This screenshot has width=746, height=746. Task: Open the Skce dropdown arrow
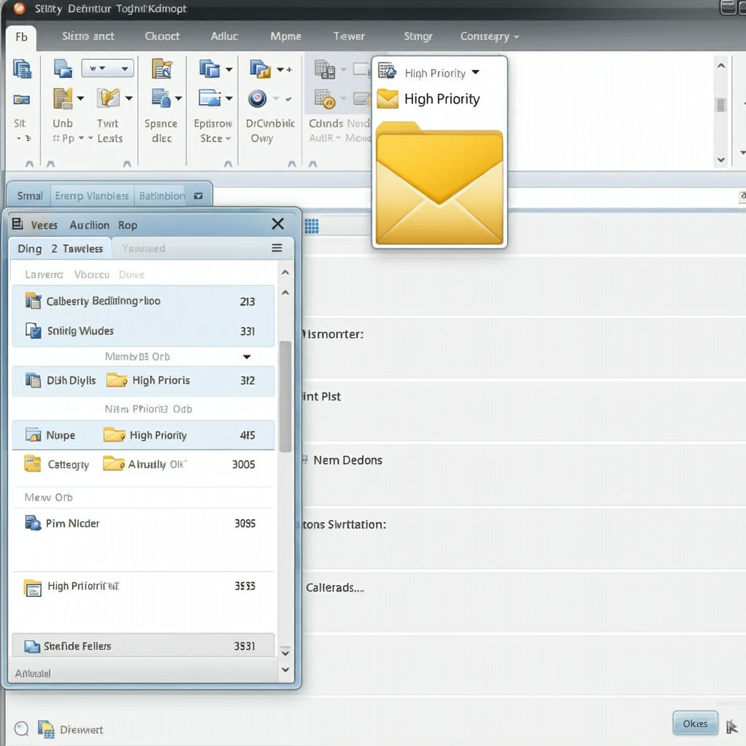pos(228,138)
